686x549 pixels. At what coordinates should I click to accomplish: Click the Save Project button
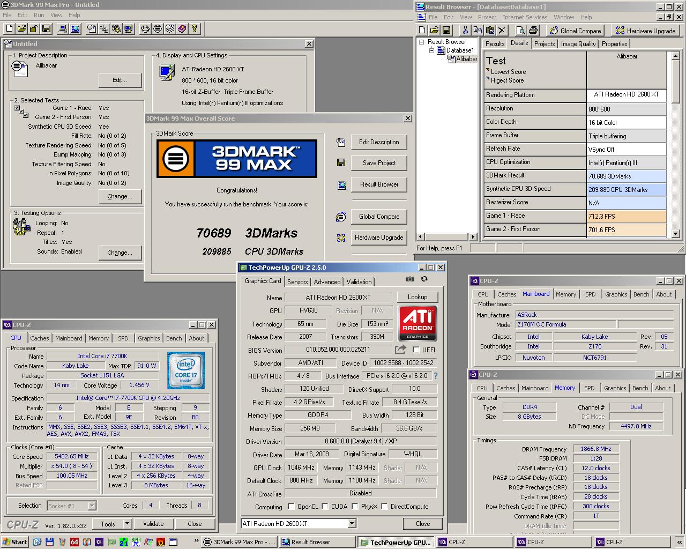(x=379, y=163)
